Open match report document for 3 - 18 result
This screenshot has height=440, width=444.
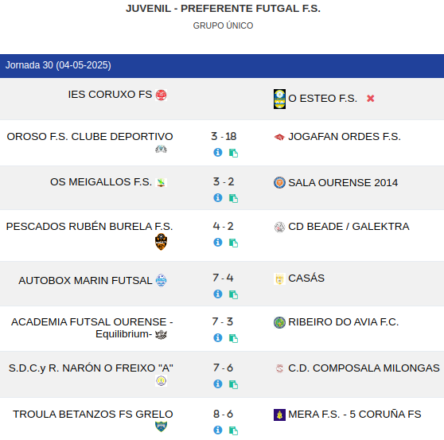[x=233, y=153]
